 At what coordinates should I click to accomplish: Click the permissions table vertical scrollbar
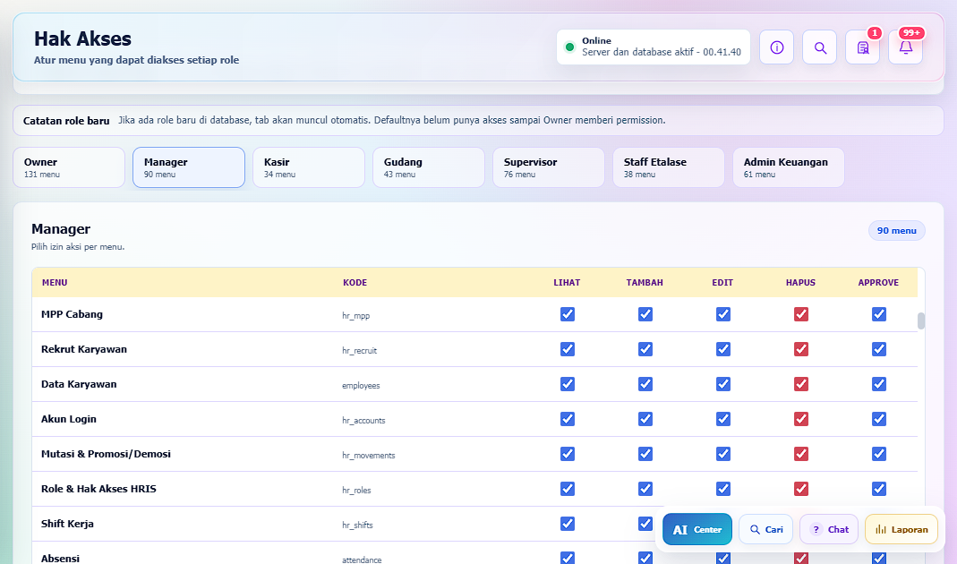pos(921,321)
